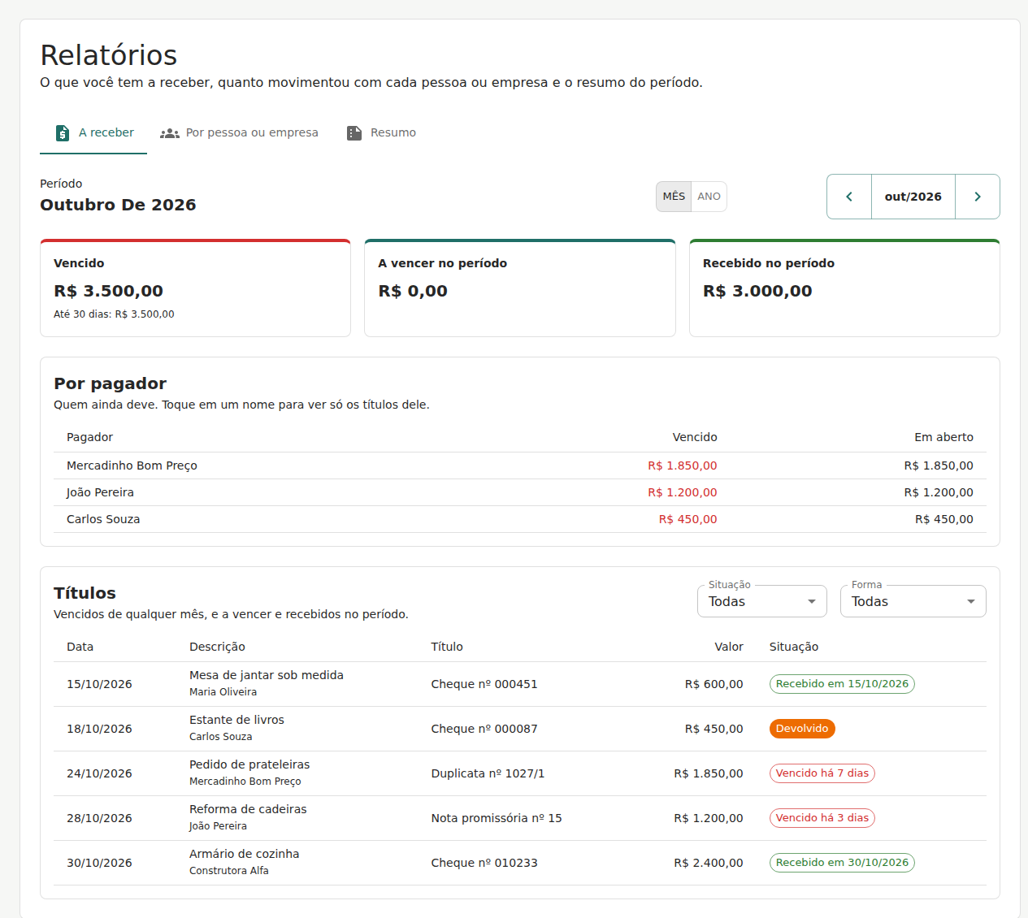Open the A receber tab
Image resolution: width=1028 pixels, height=918 pixels.
[93, 133]
